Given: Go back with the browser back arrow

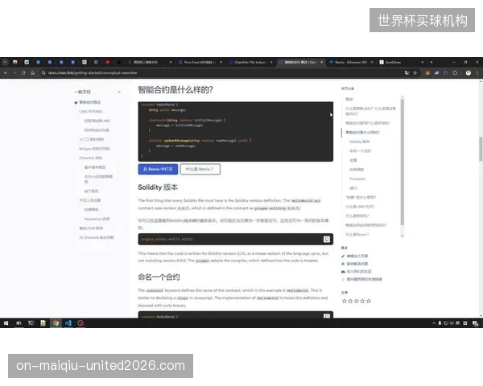Looking at the screenshot, I should click(6, 73).
